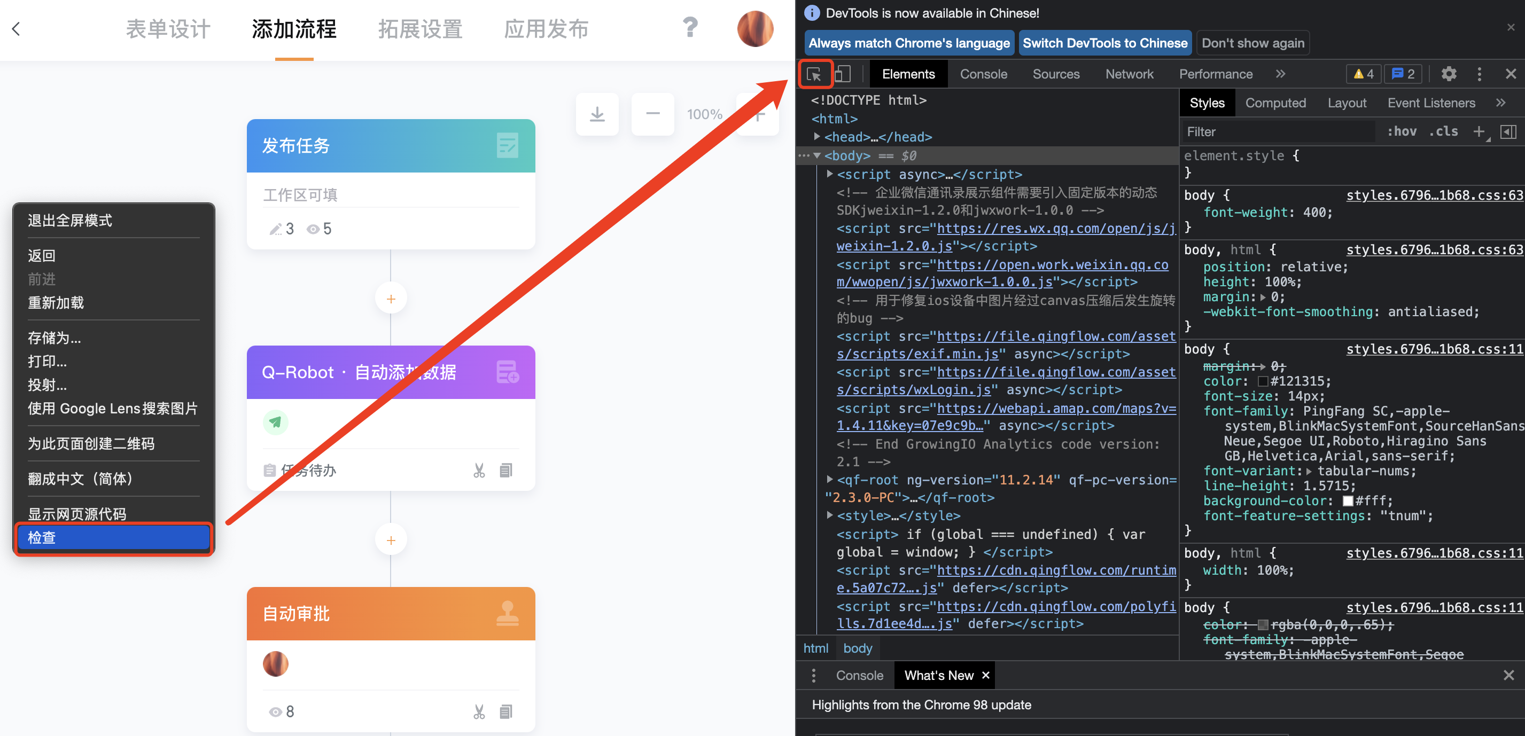Image resolution: width=1525 pixels, height=736 pixels.
Task: Open the Network tab in DevTools
Action: 1129,74
